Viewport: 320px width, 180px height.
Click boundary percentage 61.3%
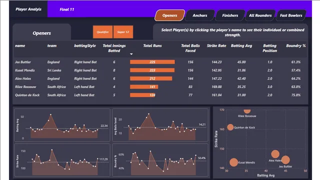pyautogui.click(x=296, y=62)
